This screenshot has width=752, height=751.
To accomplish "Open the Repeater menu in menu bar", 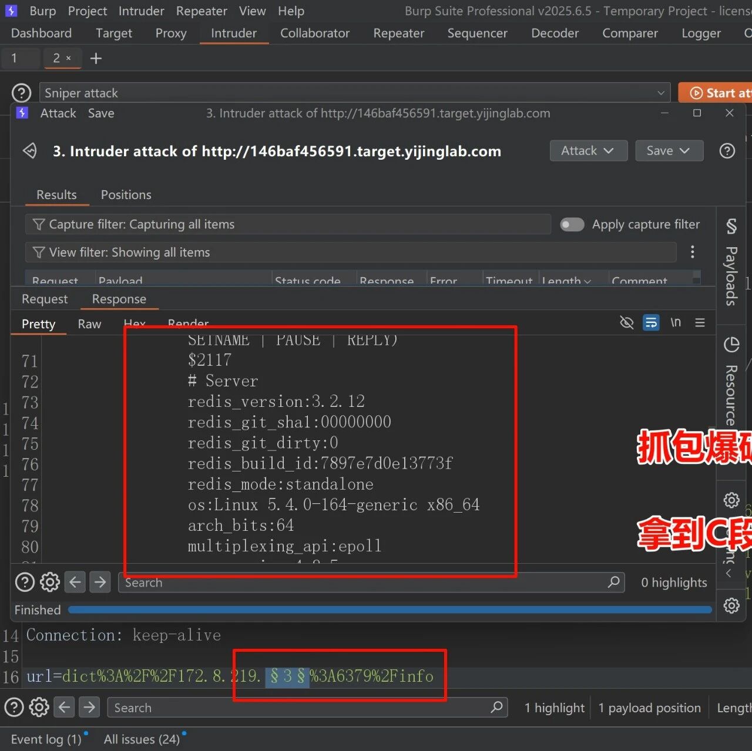I will [x=202, y=11].
